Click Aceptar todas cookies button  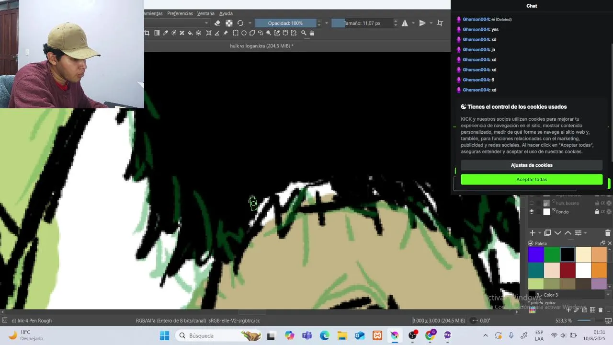(532, 179)
